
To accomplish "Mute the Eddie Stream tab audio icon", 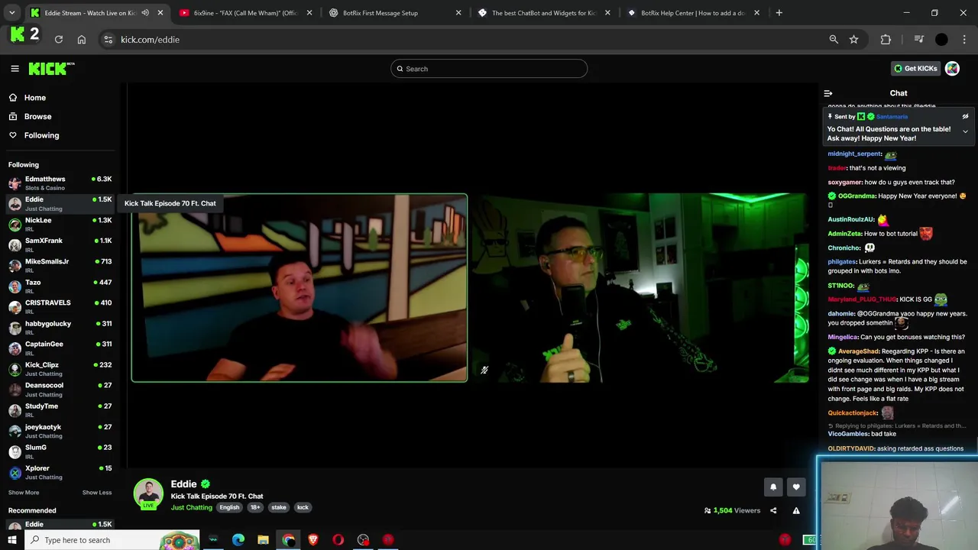I will (x=145, y=13).
